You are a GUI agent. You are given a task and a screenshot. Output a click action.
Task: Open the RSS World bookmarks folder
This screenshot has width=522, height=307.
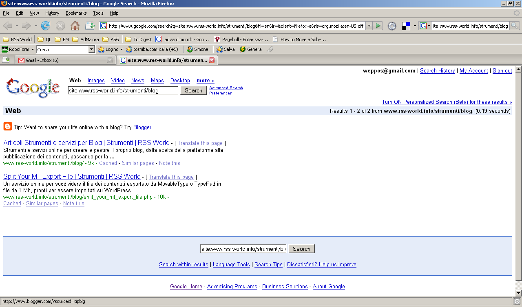pos(17,39)
